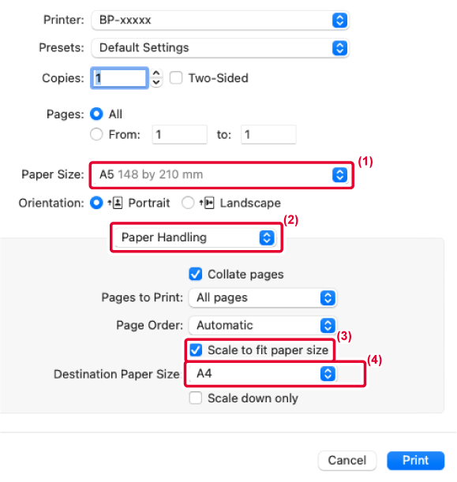
Task: Click the Presets popup blue arrows icon
Action: point(340,48)
